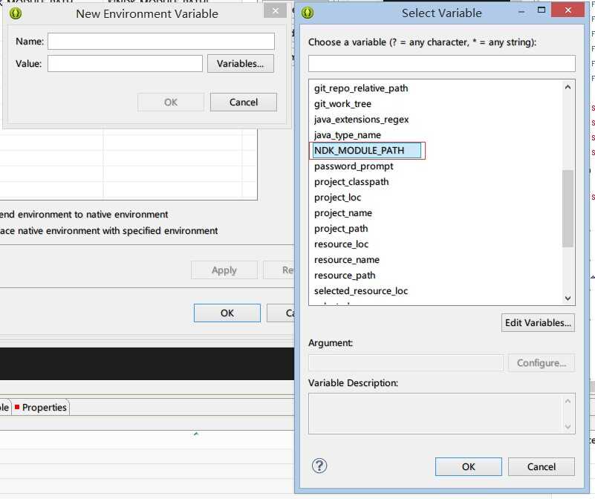Click the help question mark icon
Viewport: 595px width, 499px height.
pyautogui.click(x=319, y=466)
